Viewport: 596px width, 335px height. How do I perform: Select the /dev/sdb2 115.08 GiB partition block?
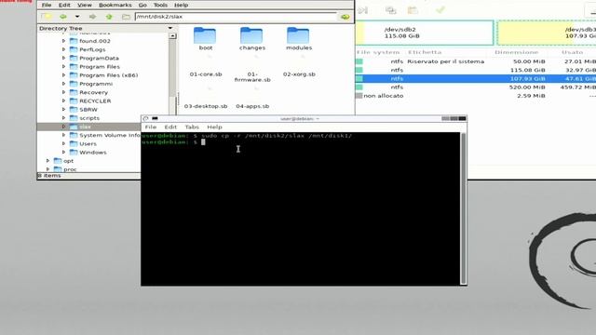[x=425, y=33]
